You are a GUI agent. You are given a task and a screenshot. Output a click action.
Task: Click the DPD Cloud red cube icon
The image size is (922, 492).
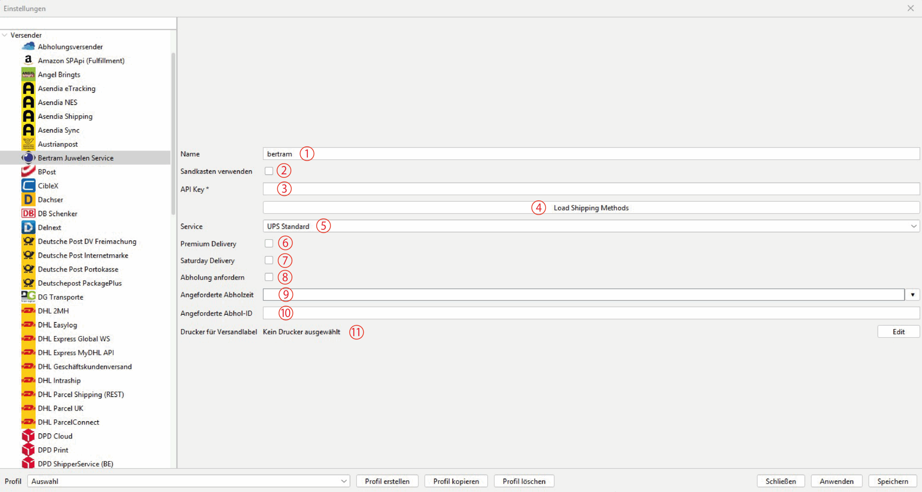pos(28,436)
